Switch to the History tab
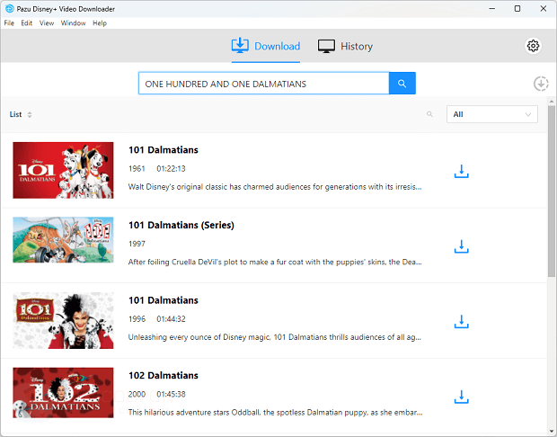This screenshot has height=437, width=557. point(345,46)
